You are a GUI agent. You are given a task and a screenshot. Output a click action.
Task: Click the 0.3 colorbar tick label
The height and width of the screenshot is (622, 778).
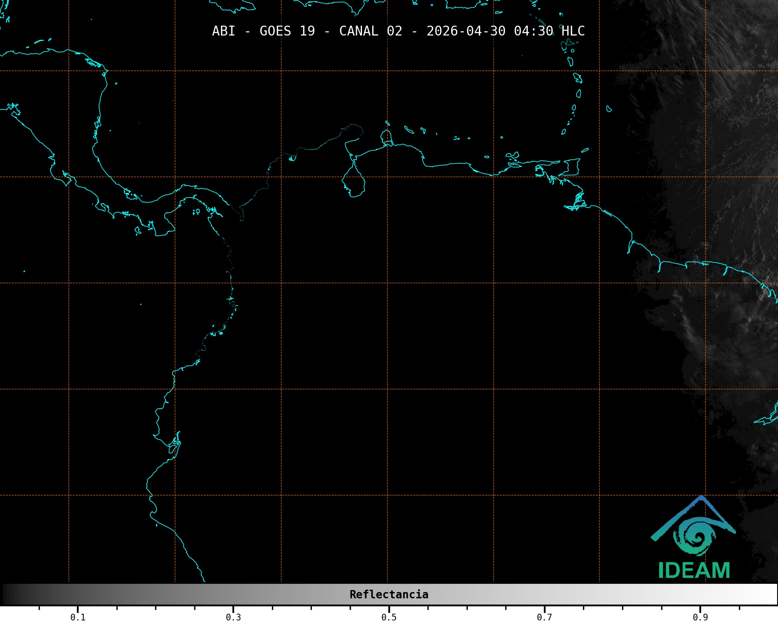click(233, 617)
